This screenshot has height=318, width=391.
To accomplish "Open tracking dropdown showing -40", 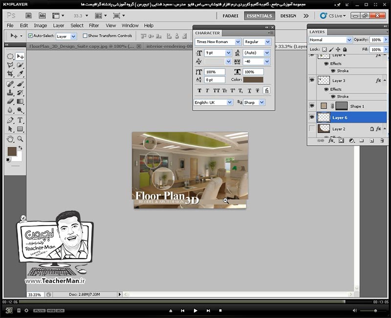I will pos(267,62).
